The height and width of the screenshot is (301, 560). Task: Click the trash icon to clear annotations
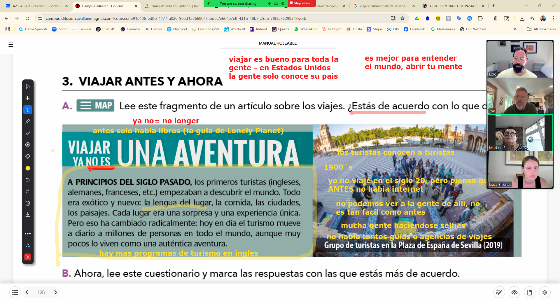tap(28, 203)
